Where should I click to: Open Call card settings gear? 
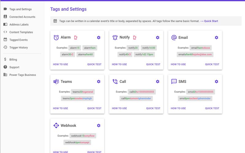pyautogui.click(x=157, y=81)
